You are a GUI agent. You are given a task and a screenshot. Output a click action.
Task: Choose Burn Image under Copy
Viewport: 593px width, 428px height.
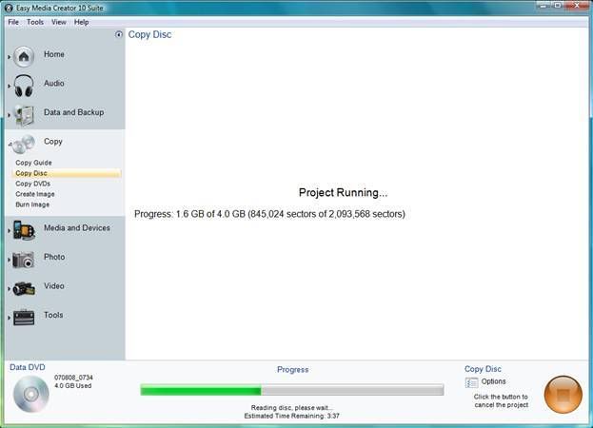(32, 204)
